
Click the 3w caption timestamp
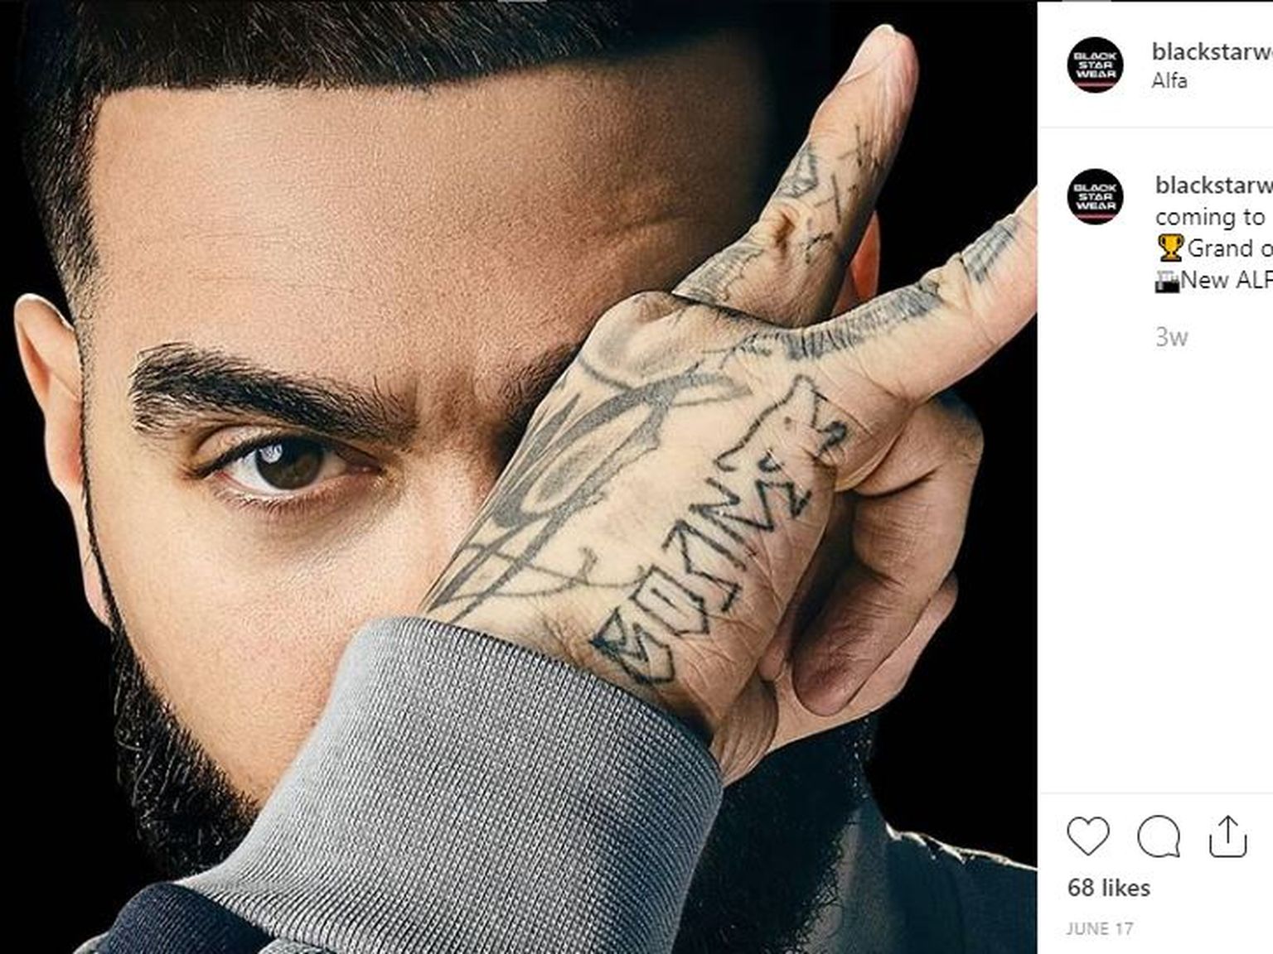click(1171, 337)
